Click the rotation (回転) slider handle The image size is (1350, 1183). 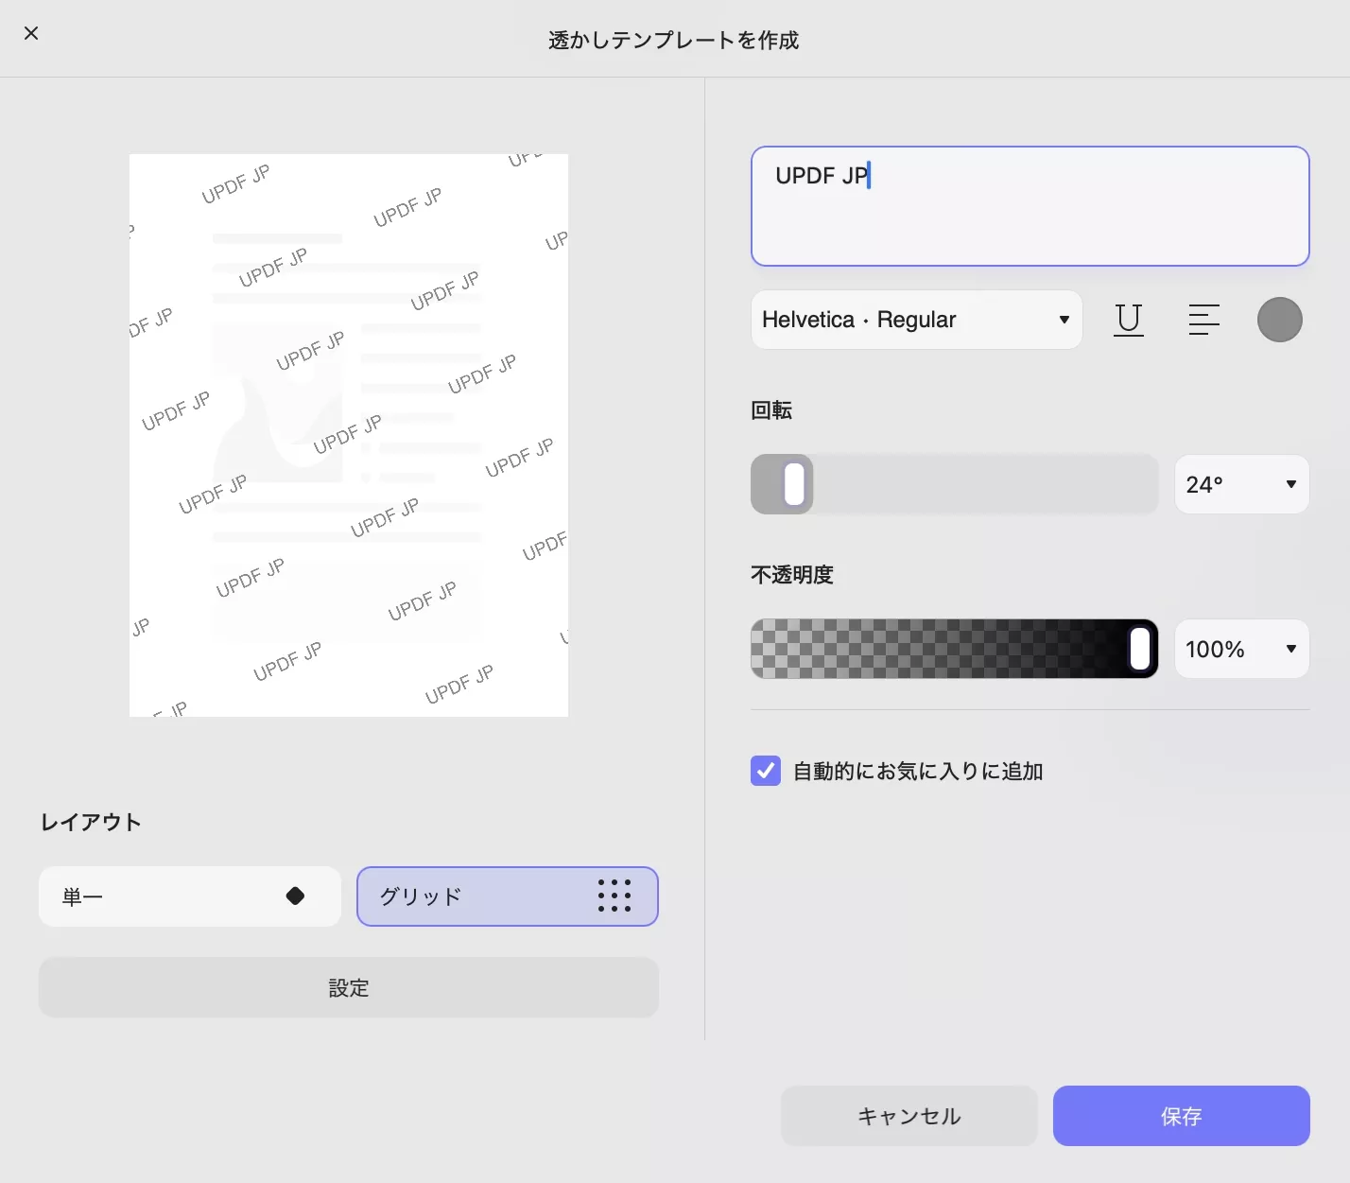pos(795,484)
